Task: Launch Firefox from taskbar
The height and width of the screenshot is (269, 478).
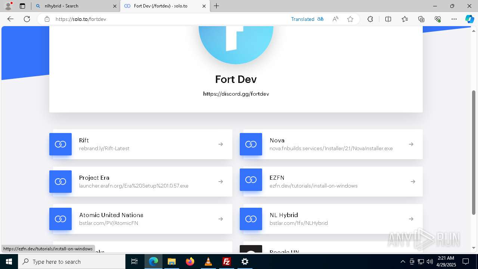Action: [x=190, y=262]
